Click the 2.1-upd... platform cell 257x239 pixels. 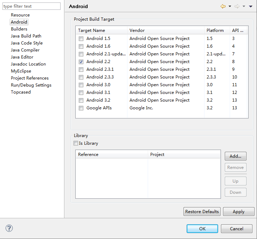(x=216, y=54)
